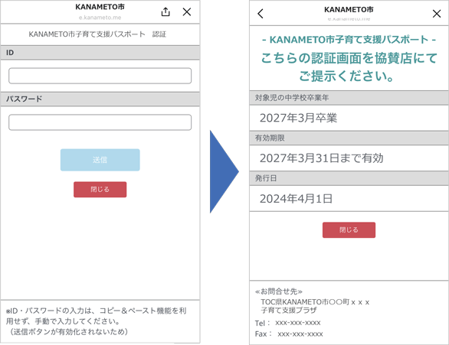The height and width of the screenshot is (345, 449).
Task: Tap the red 閉じる button below 発行日
Action: pos(349,229)
